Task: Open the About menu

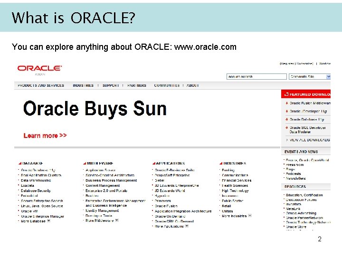Action: [x=192, y=85]
